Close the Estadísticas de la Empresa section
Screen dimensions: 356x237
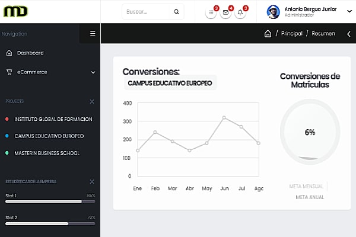click(91, 181)
